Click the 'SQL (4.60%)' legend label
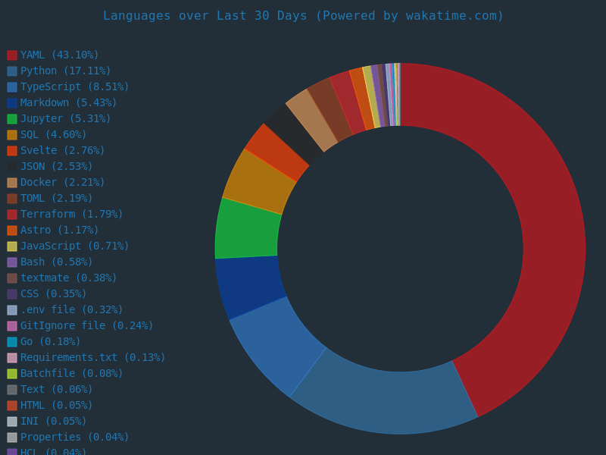606x455 pixels. [x=54, y=135]
